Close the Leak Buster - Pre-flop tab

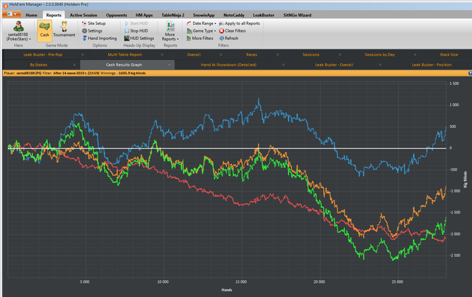click(x=82, y=55)
